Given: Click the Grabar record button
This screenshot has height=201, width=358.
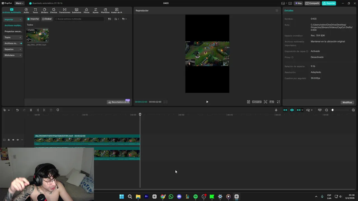Looking at the screenshot, I should click(x=47, y=19).
